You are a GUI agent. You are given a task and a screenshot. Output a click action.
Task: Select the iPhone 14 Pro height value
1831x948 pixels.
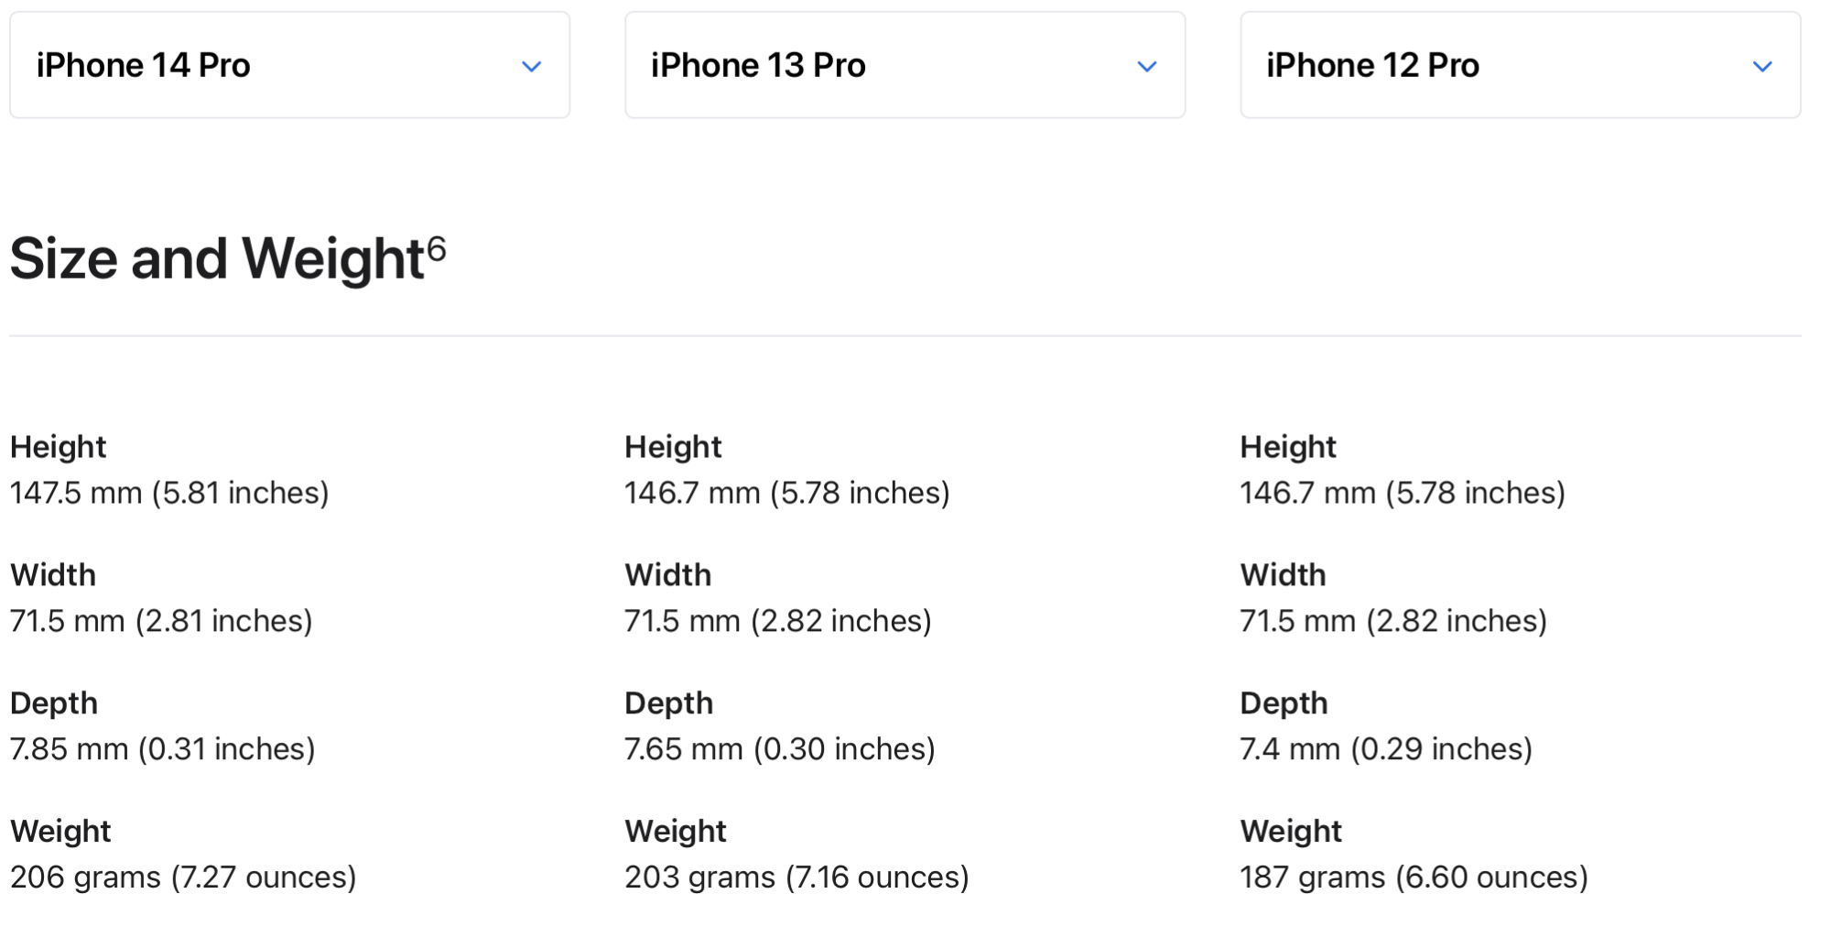point(169,493)
